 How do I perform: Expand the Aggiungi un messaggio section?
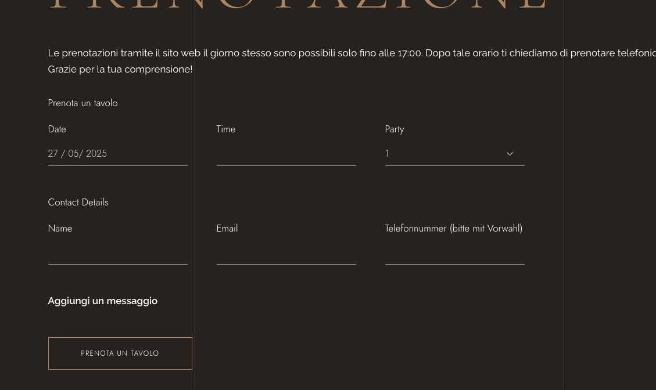tap(103, 301)
